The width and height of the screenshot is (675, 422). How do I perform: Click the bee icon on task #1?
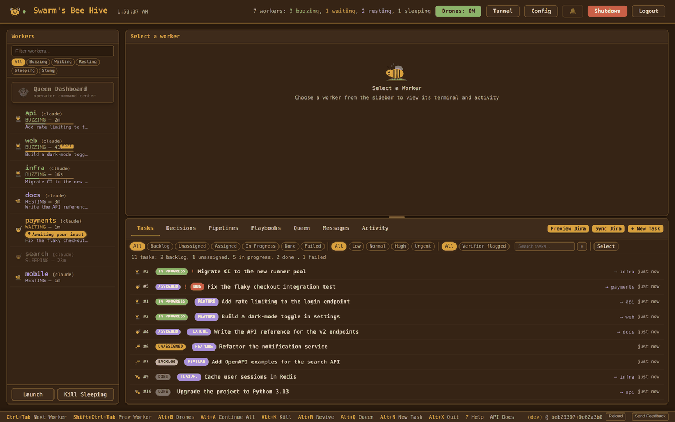click(137, 302)
